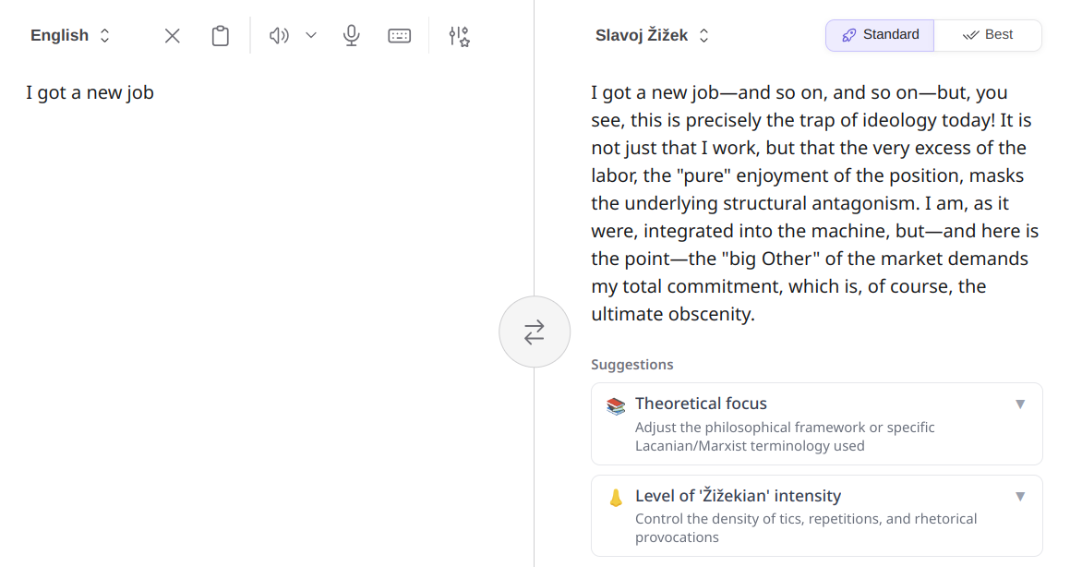Open voice options via speaker chevron
Viewport: 1082px width, 567px height.
tap(311, 34)
